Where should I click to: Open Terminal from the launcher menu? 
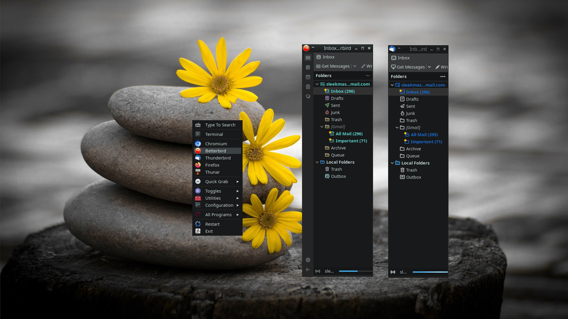[x=217, y=134]
